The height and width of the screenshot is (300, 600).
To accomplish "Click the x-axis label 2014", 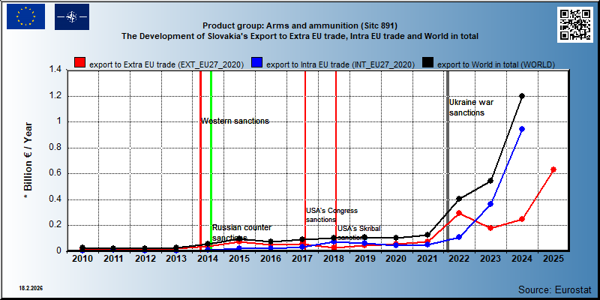I will [208, 259].
